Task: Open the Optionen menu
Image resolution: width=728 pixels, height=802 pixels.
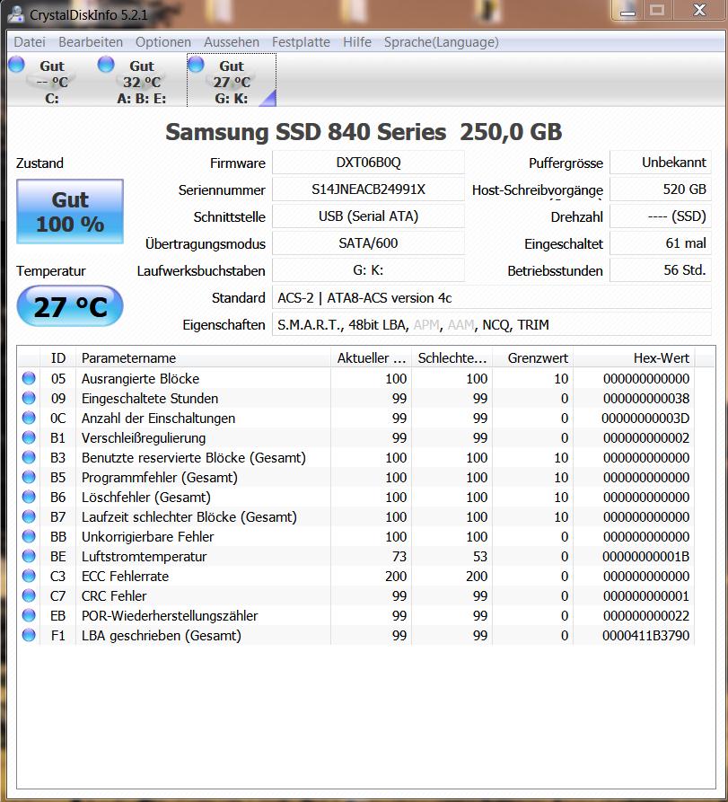Action: pyautogui.click(x=163, y=42)
